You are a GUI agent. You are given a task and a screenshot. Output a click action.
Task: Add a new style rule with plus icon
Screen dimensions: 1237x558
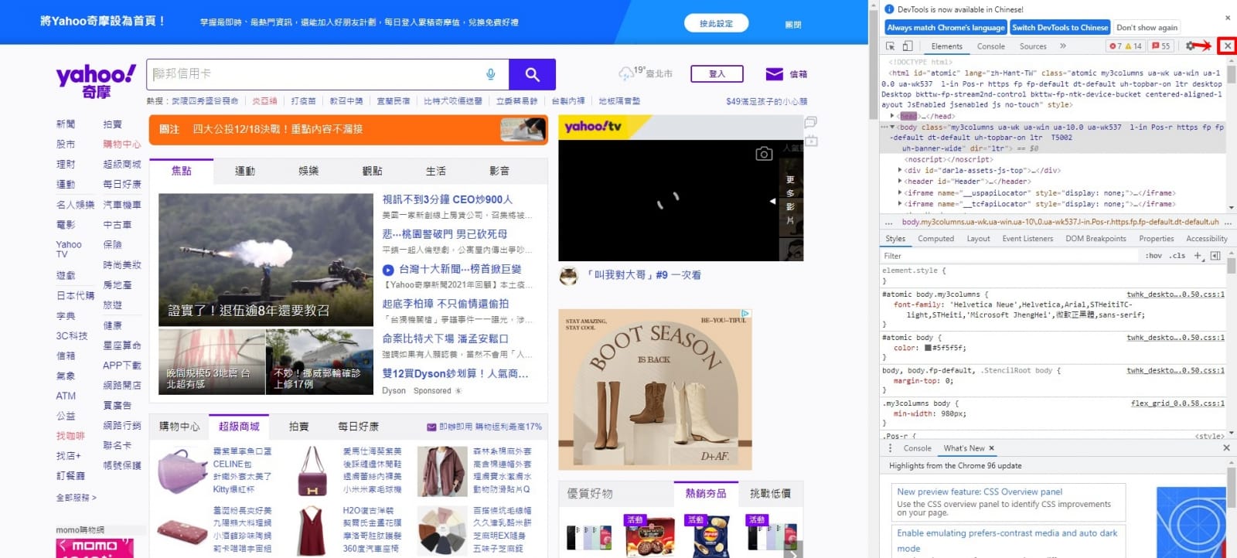tap(1198, 256)
